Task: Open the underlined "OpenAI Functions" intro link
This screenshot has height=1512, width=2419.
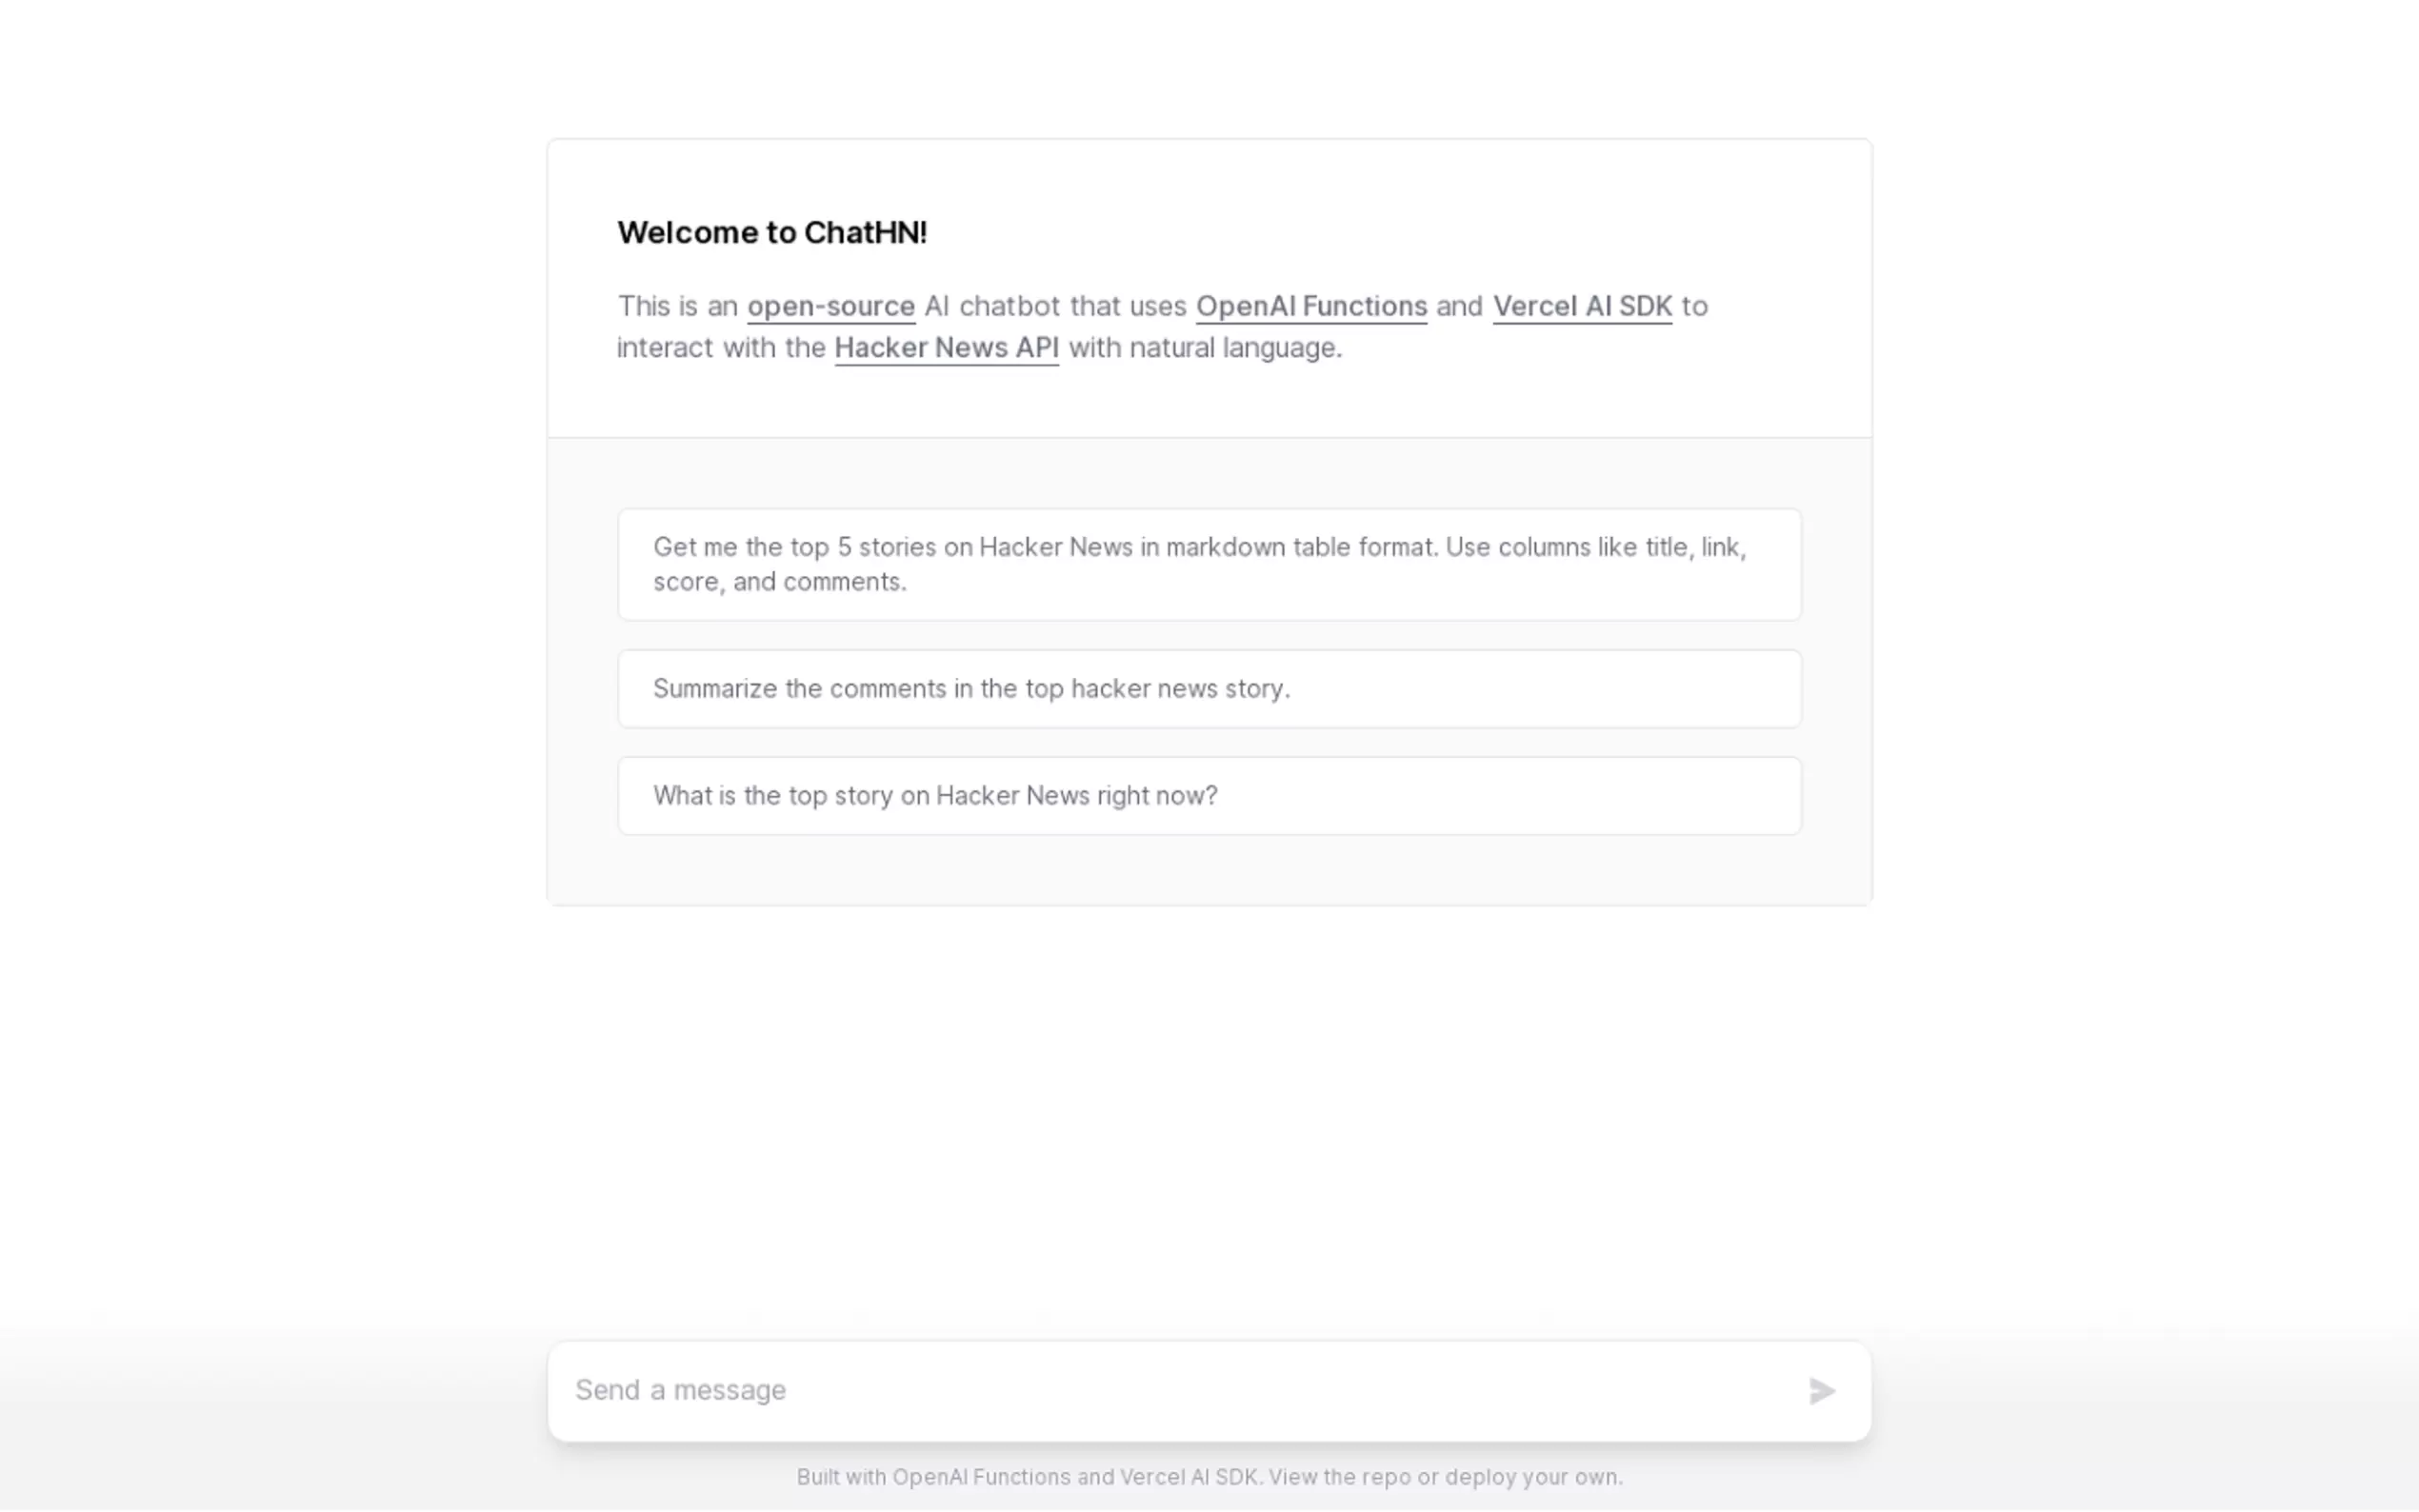Action: (x=1311, y=306)
